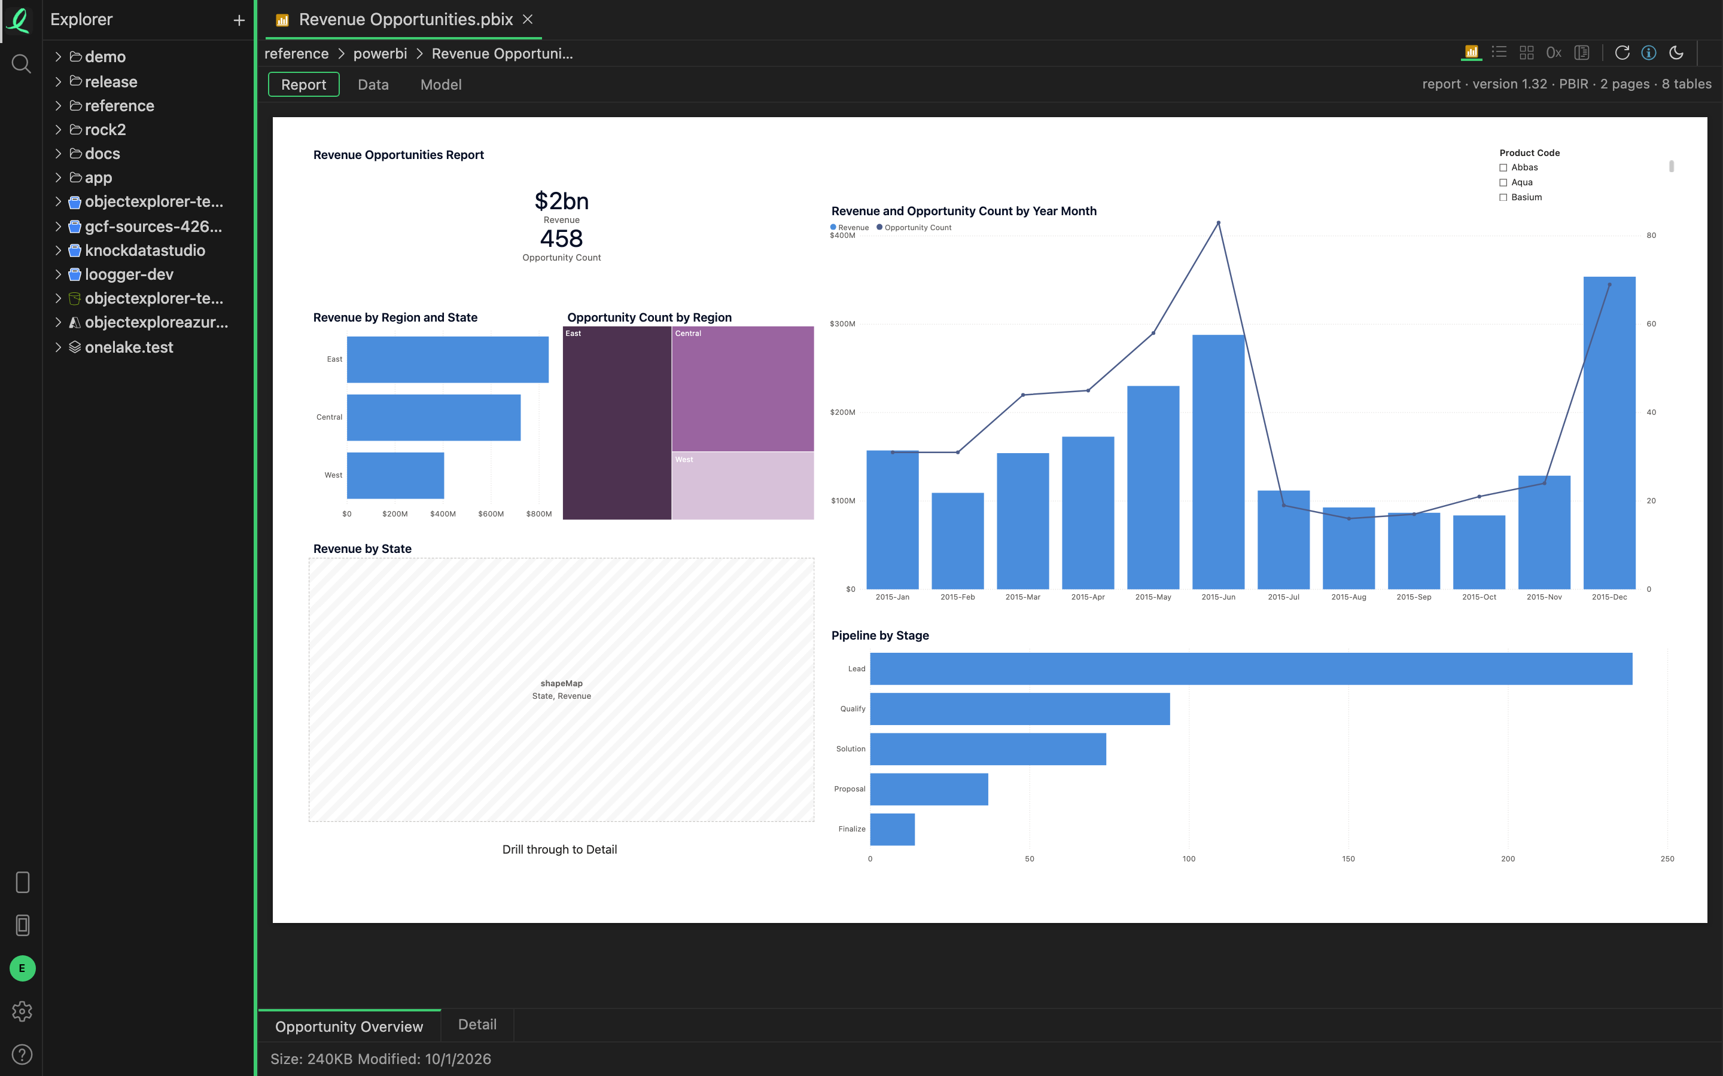This screenshot has height=1076, width=1723.
Task: Open the grid view icon
Action: [1527, 53]
